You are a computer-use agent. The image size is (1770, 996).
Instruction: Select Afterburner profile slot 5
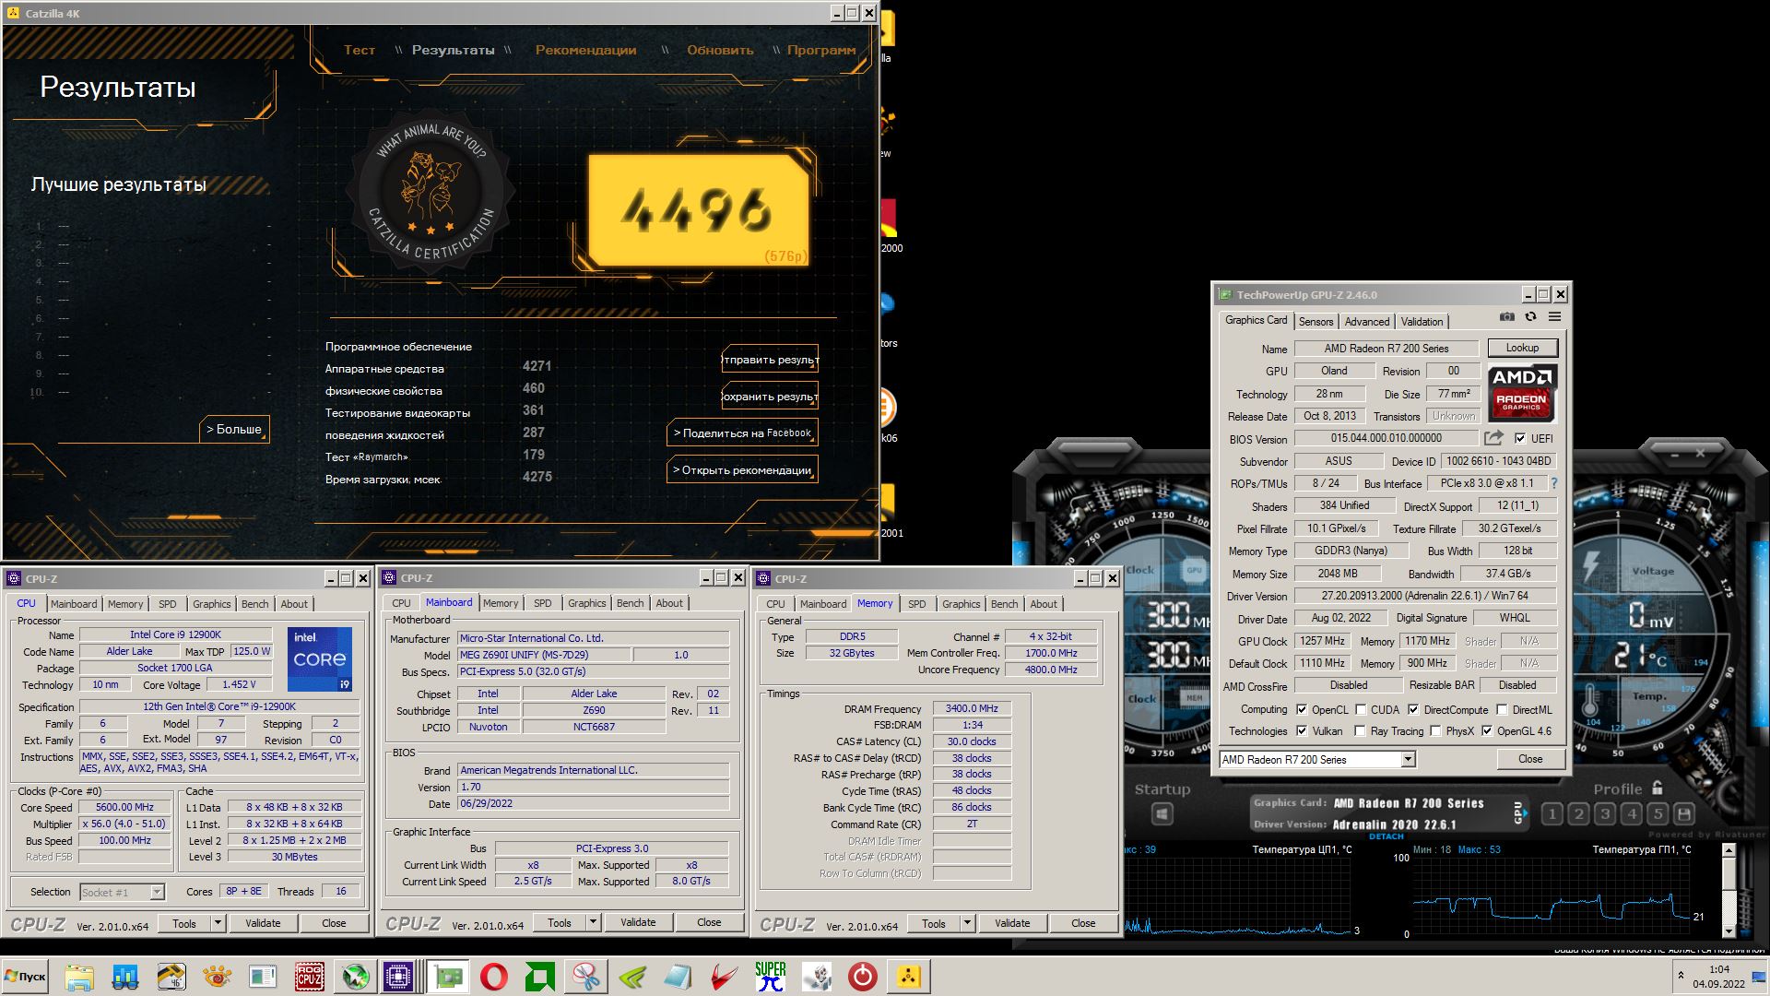(1658, 814)
